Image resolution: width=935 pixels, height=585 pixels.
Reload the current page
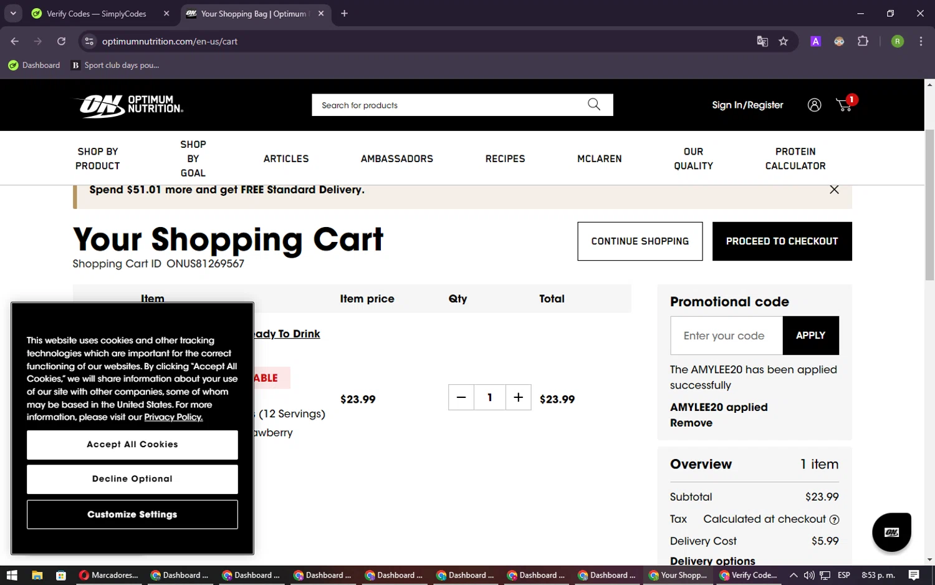coord(61,41)
